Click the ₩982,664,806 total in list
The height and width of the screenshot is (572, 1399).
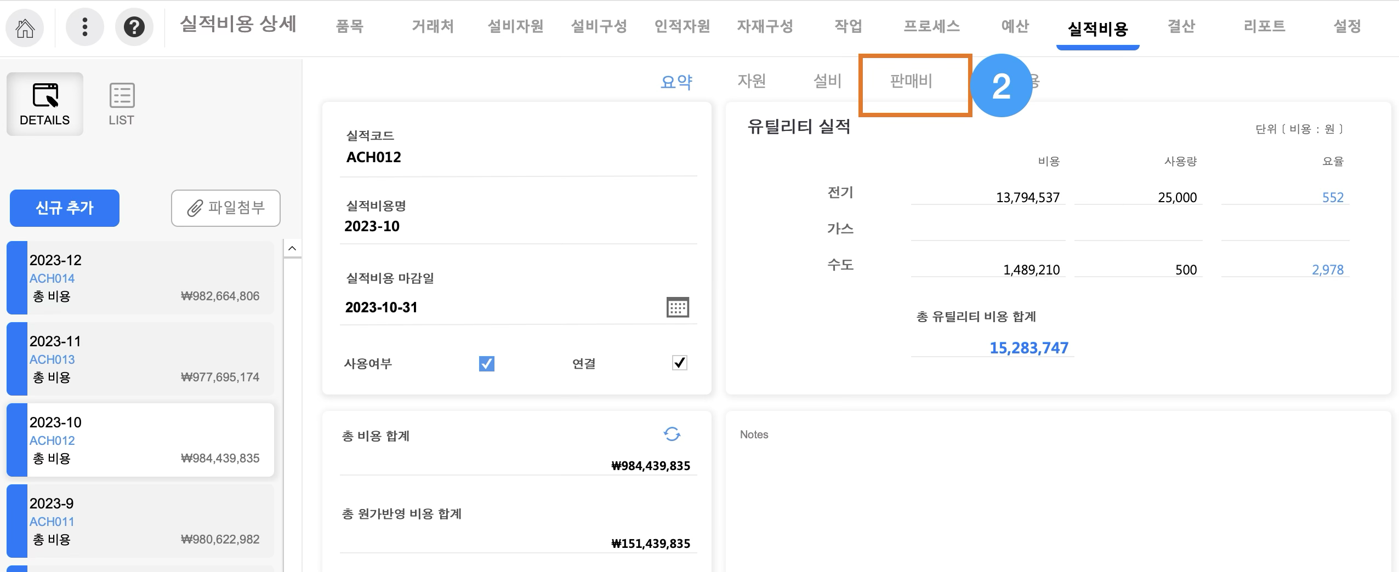point(220,296)
